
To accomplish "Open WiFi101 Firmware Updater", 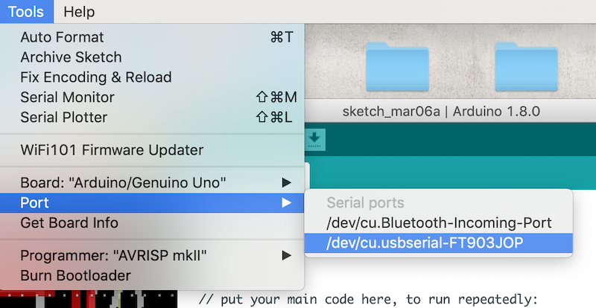I will (x=152, y=150).
